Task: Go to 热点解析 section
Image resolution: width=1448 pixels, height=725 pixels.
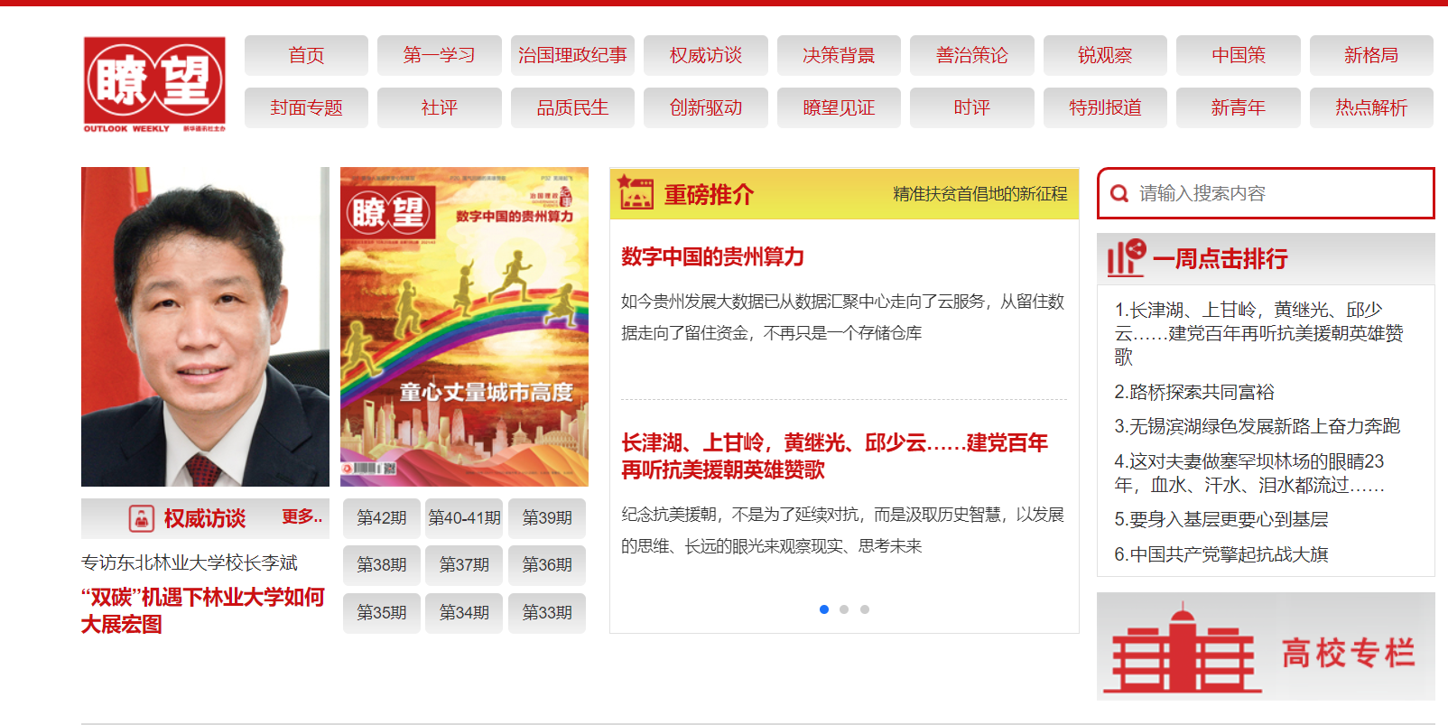Action: 1370,107
